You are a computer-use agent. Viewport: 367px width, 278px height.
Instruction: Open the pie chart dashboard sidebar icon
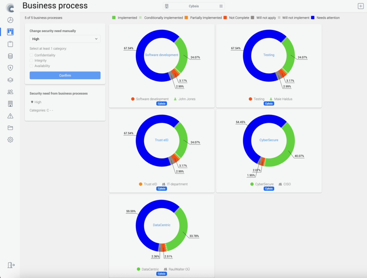10,20
